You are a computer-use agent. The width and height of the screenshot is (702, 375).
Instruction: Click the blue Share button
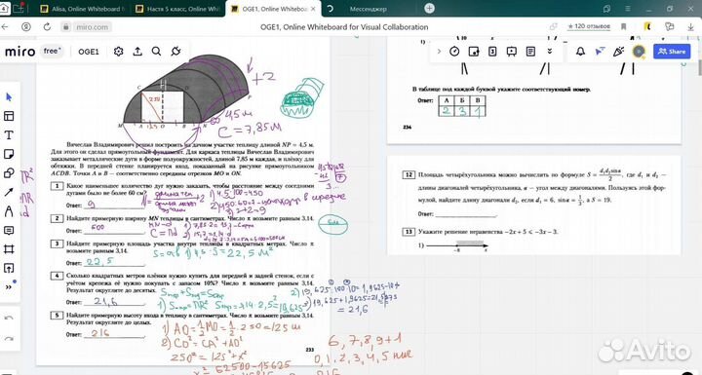point(672,52)
